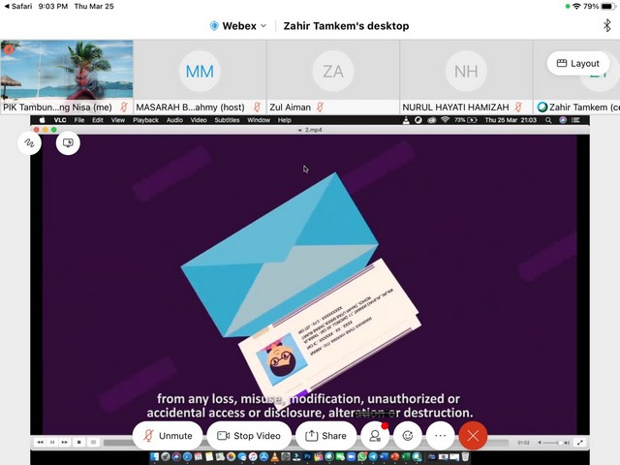Image resolution: width=620 pixels, height=465 pixels.
Task: Open the VLC Subtitles menu
Action: (227, 120)
